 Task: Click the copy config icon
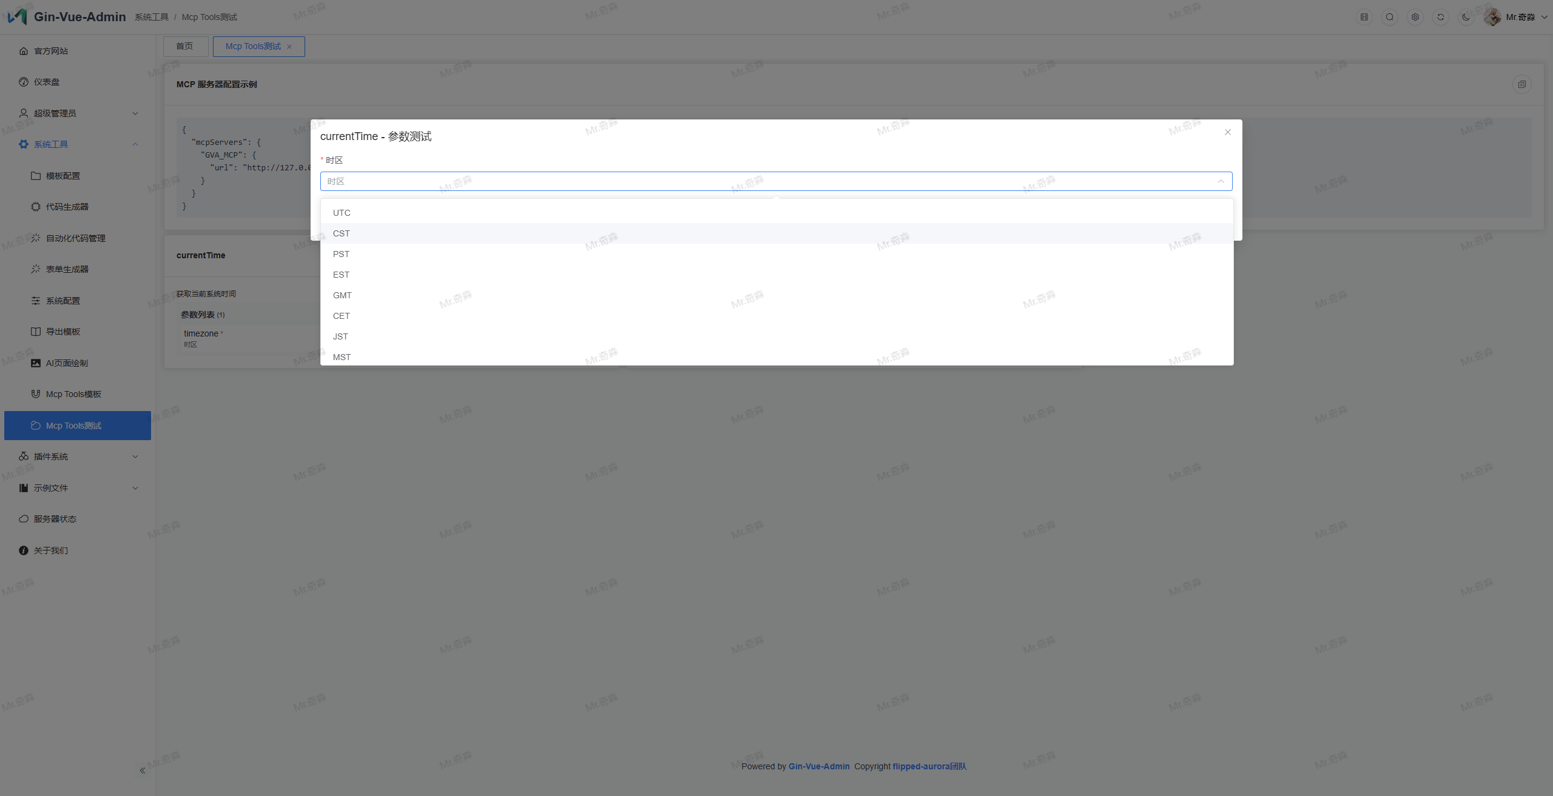pos(1521,84)
